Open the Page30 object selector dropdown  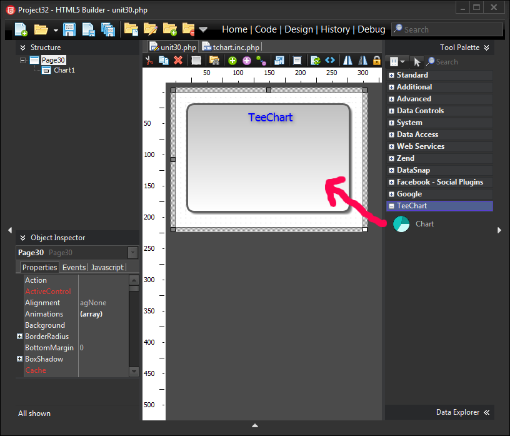132,253
